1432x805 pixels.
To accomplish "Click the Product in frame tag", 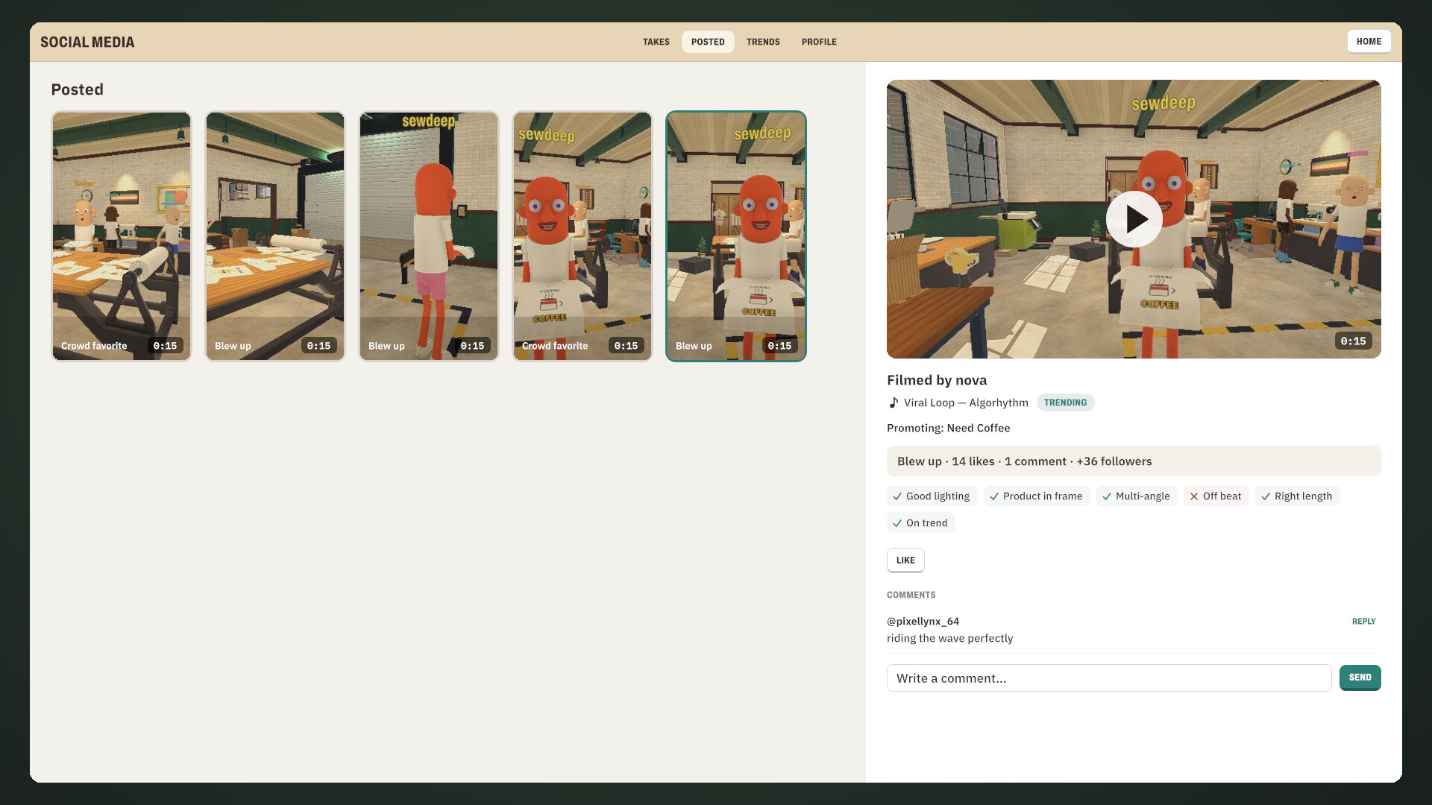I will (x=1037, y=496).
